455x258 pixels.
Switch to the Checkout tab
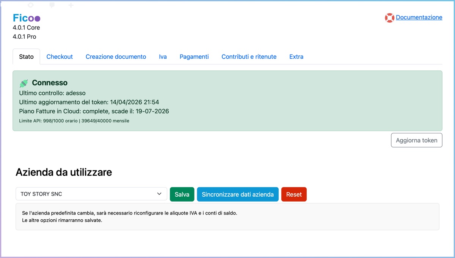tap(60, 57)
